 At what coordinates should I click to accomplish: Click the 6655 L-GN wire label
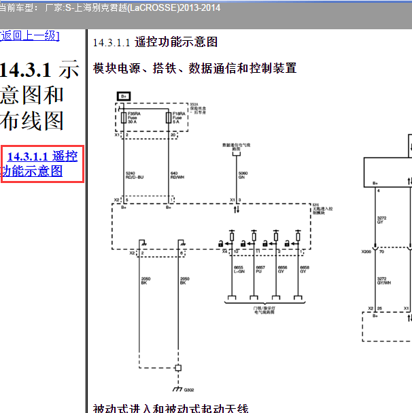[239, 269]
